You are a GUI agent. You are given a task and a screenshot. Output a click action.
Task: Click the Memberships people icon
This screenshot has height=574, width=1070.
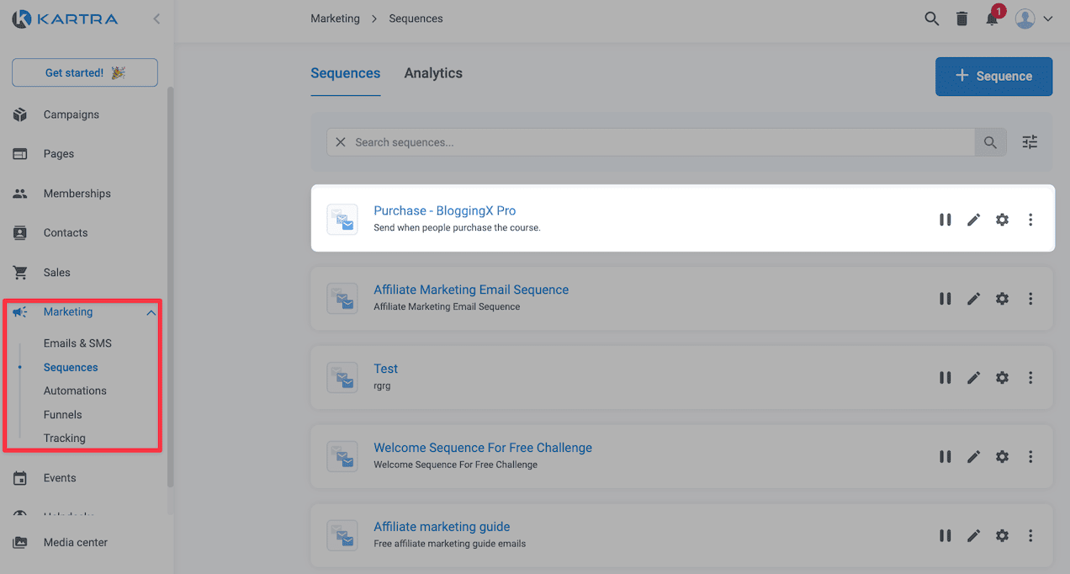20,194
